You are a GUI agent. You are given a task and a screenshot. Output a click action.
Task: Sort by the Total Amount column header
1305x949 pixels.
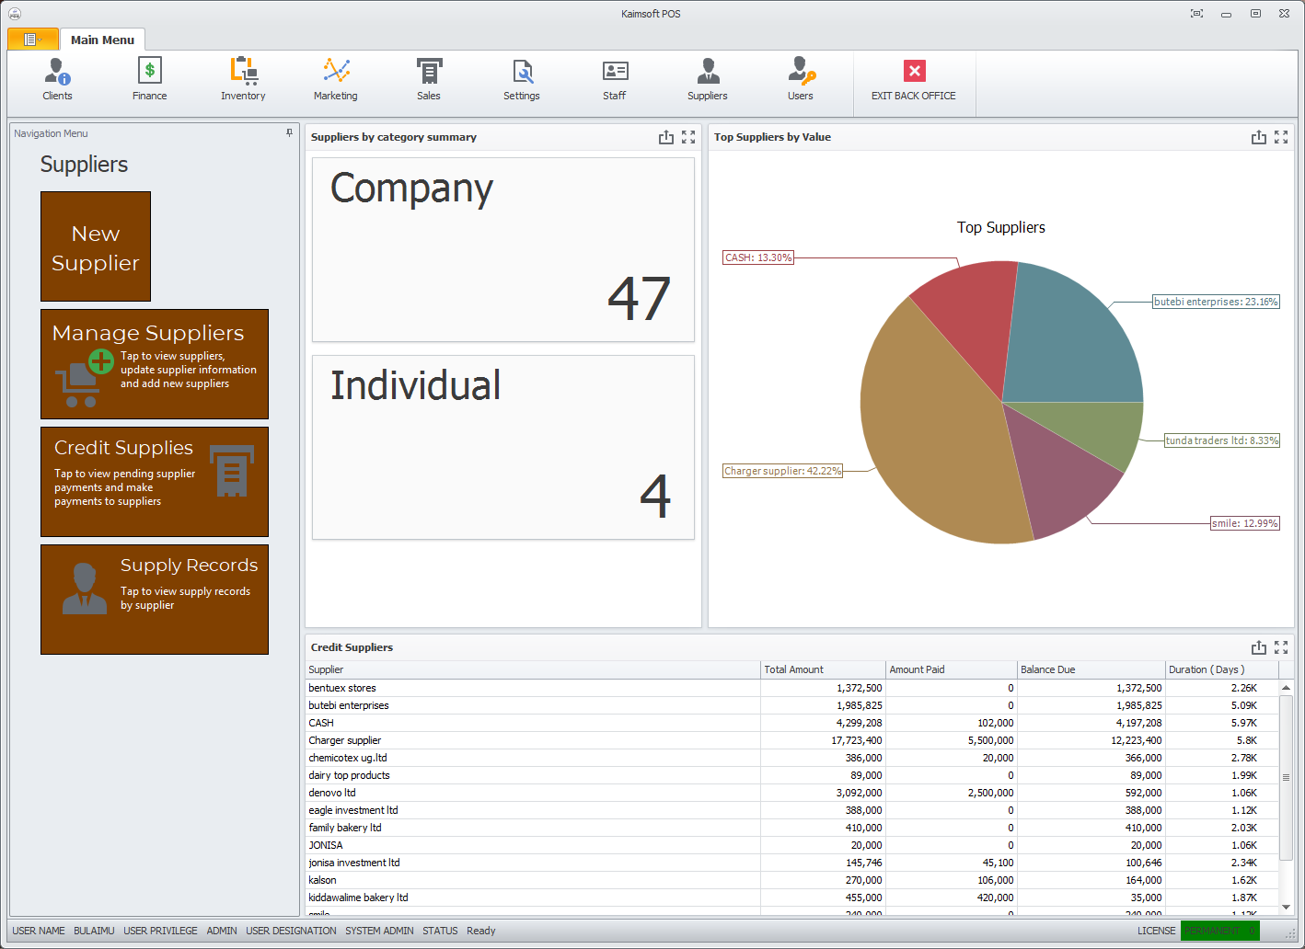click(823, 669)
